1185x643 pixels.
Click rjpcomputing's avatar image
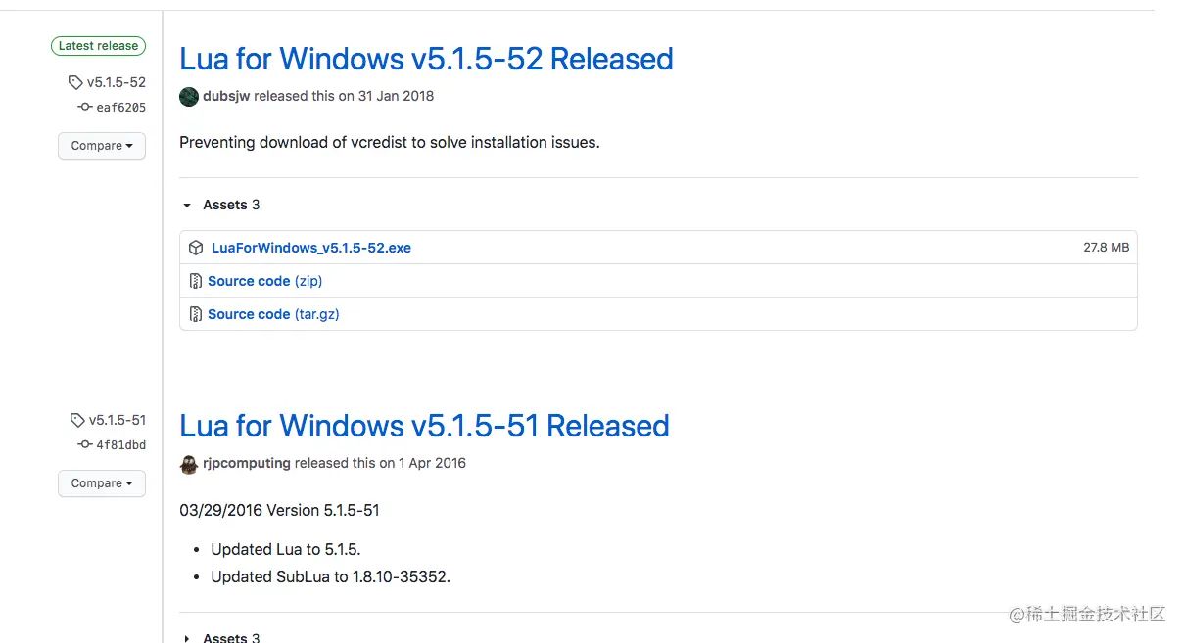pyautogui.click(x=189, y=464)
